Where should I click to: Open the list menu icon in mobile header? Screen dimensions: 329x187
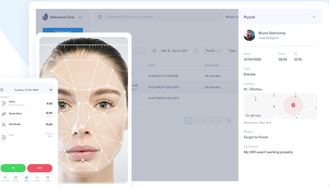[x=51, y=90]
